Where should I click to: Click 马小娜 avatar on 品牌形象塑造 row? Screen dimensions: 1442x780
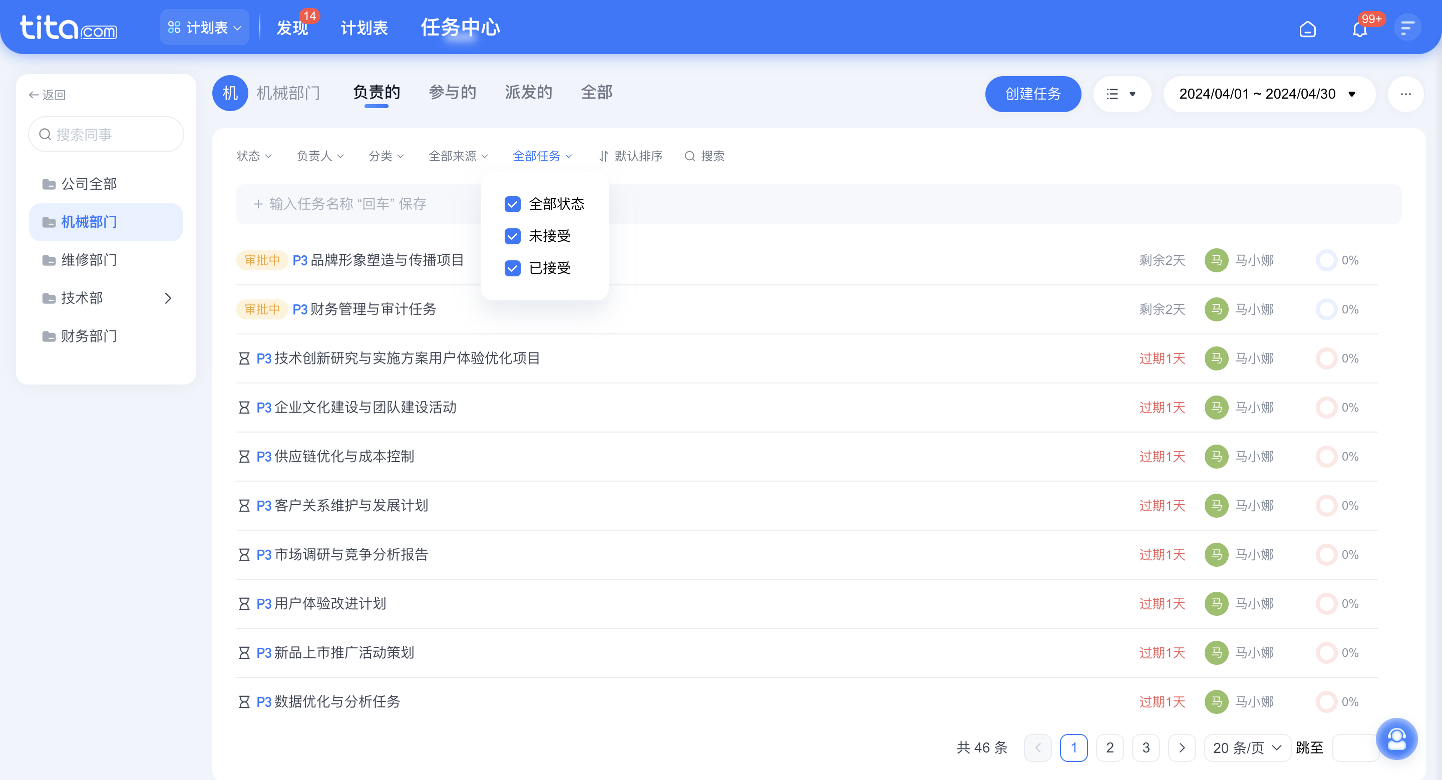[1216, 260]
